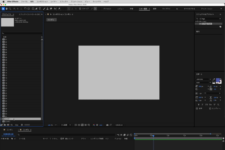Screen dimensions: 225x150
Task: Toggle Superscript text style
Action: [x=214, y=105]
